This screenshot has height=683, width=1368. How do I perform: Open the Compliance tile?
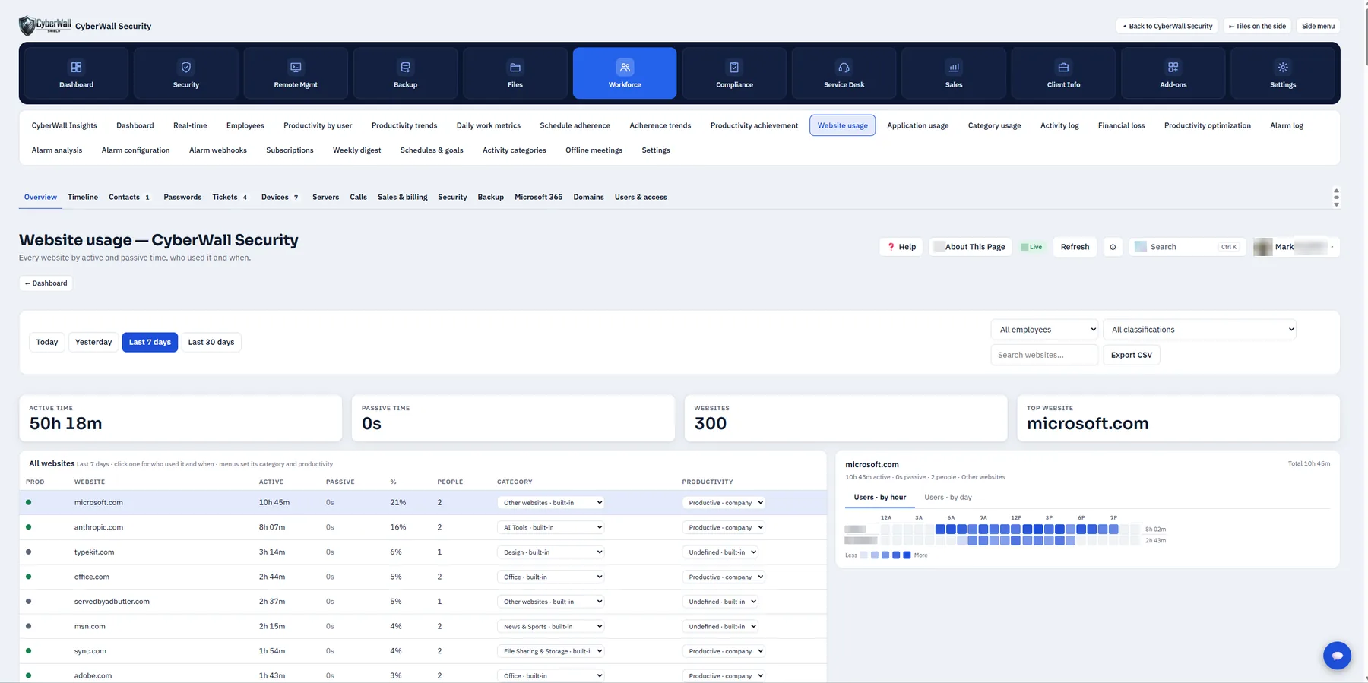[734, 73]
